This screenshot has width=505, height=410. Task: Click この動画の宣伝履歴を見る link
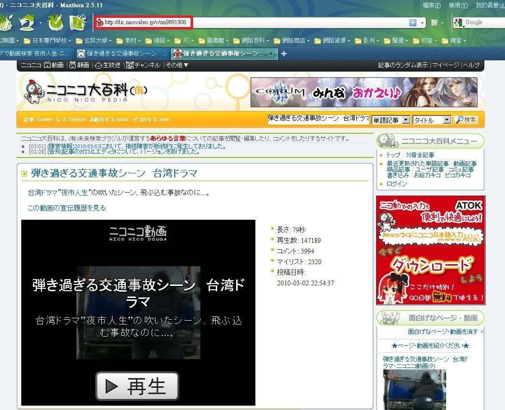tap(67, 208)
